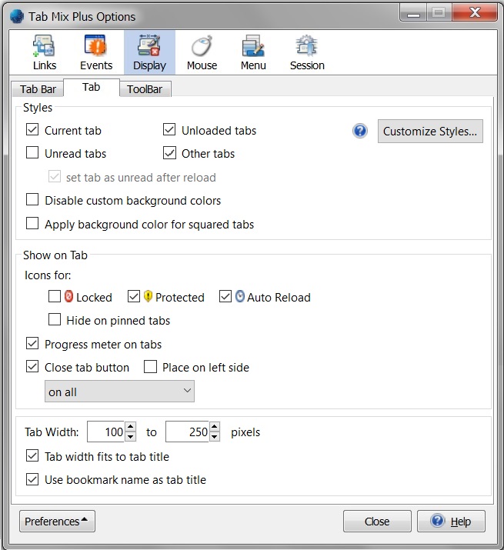Viewport: 504px width, 550px height.
Task: Check Apply background color for squared tabs
Action: point(32,223)
